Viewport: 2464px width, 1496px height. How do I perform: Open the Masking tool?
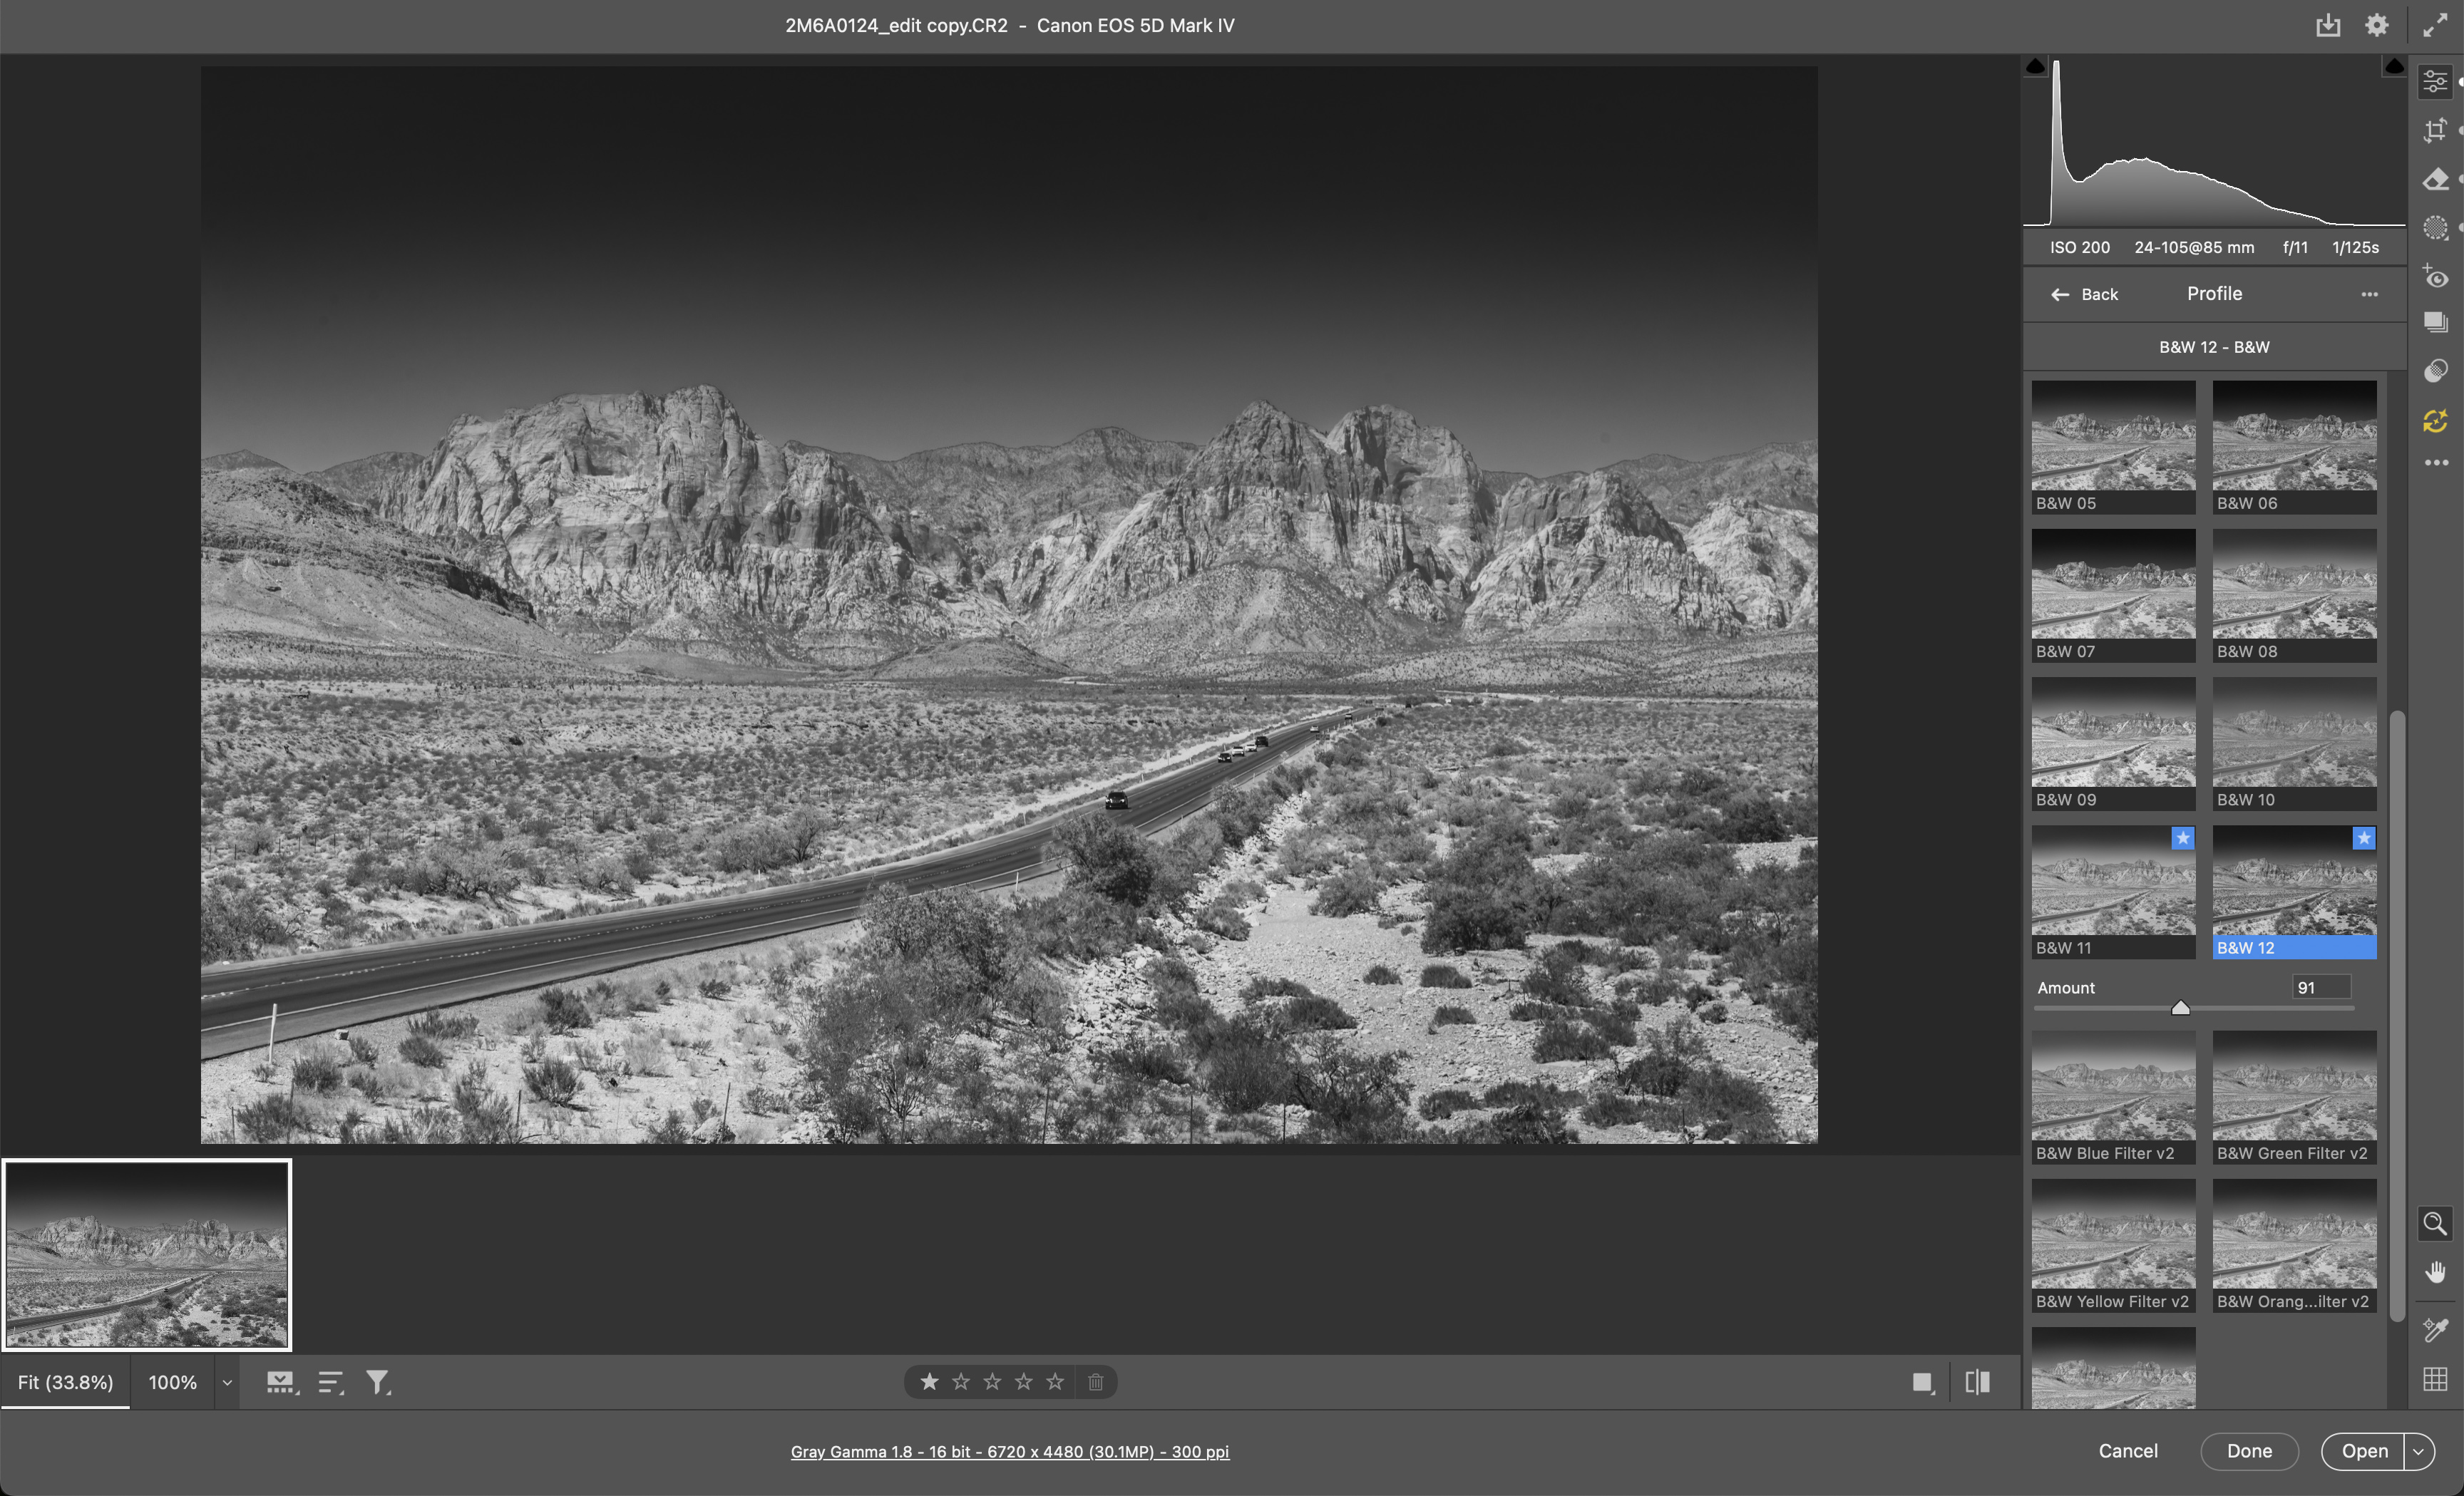tap(2435, 228)
